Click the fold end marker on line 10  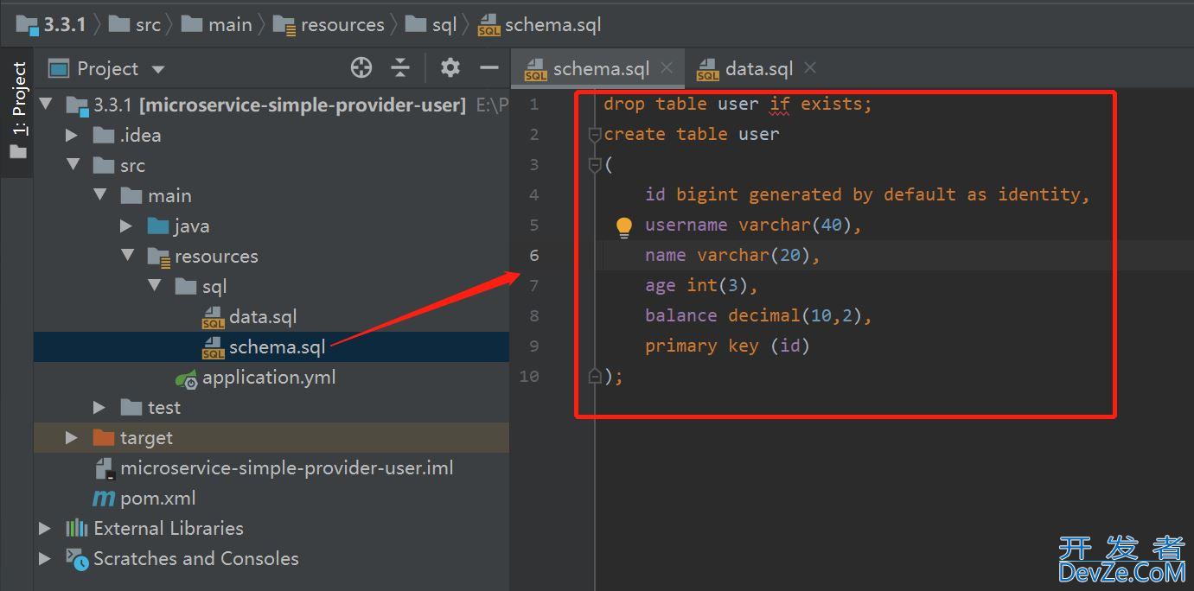595,376
